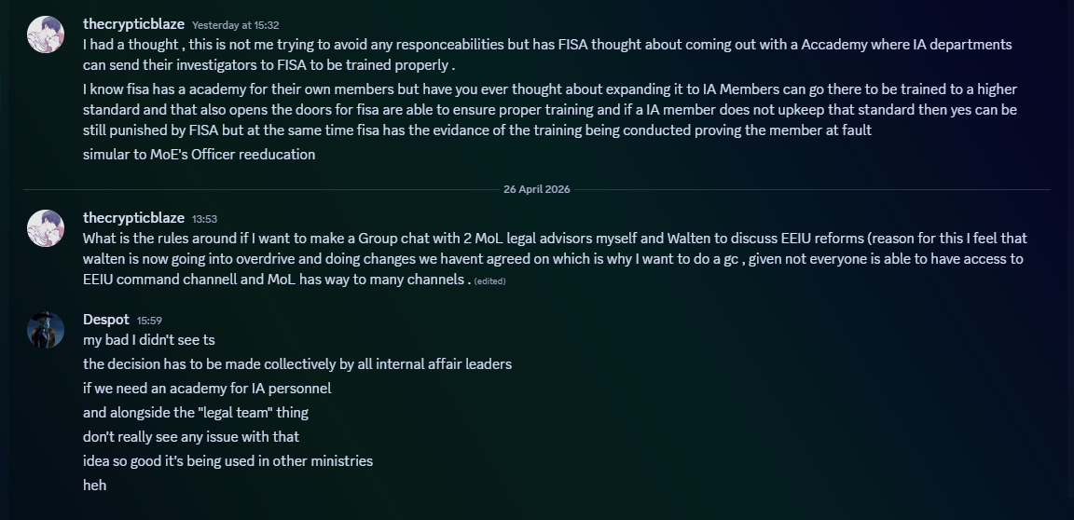Select the "I had a thought" message

[547, 53]
